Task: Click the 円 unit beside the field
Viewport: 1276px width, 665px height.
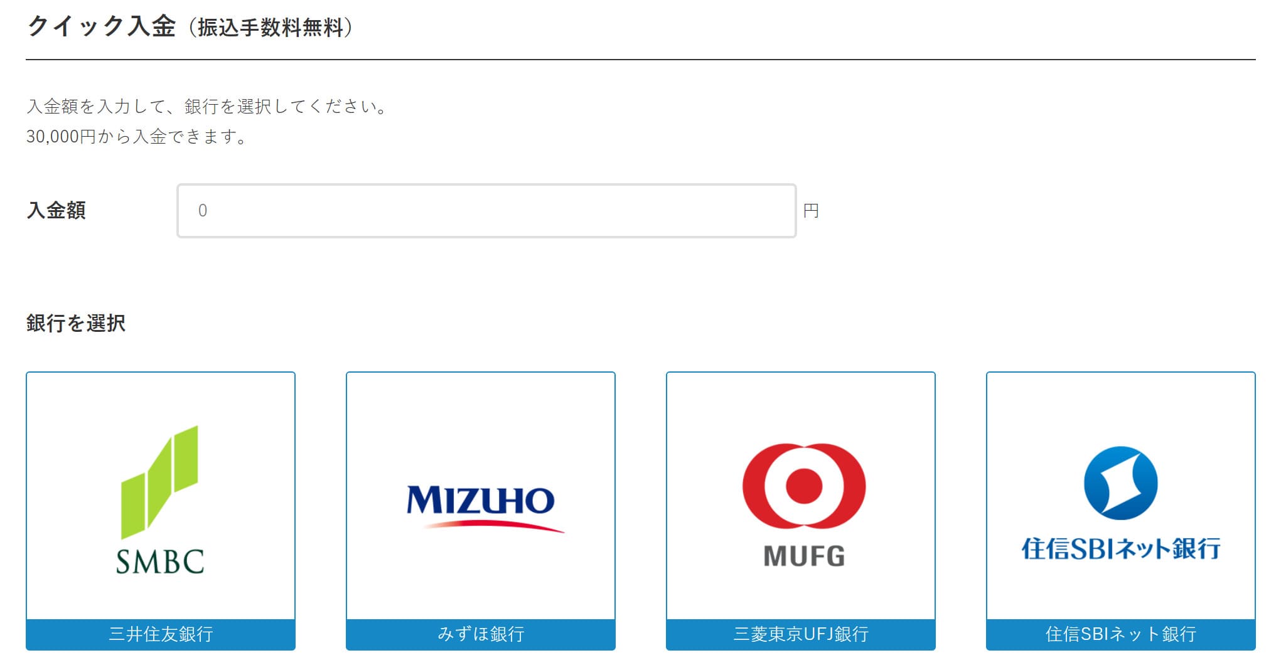Action: [x=811, y=211]
